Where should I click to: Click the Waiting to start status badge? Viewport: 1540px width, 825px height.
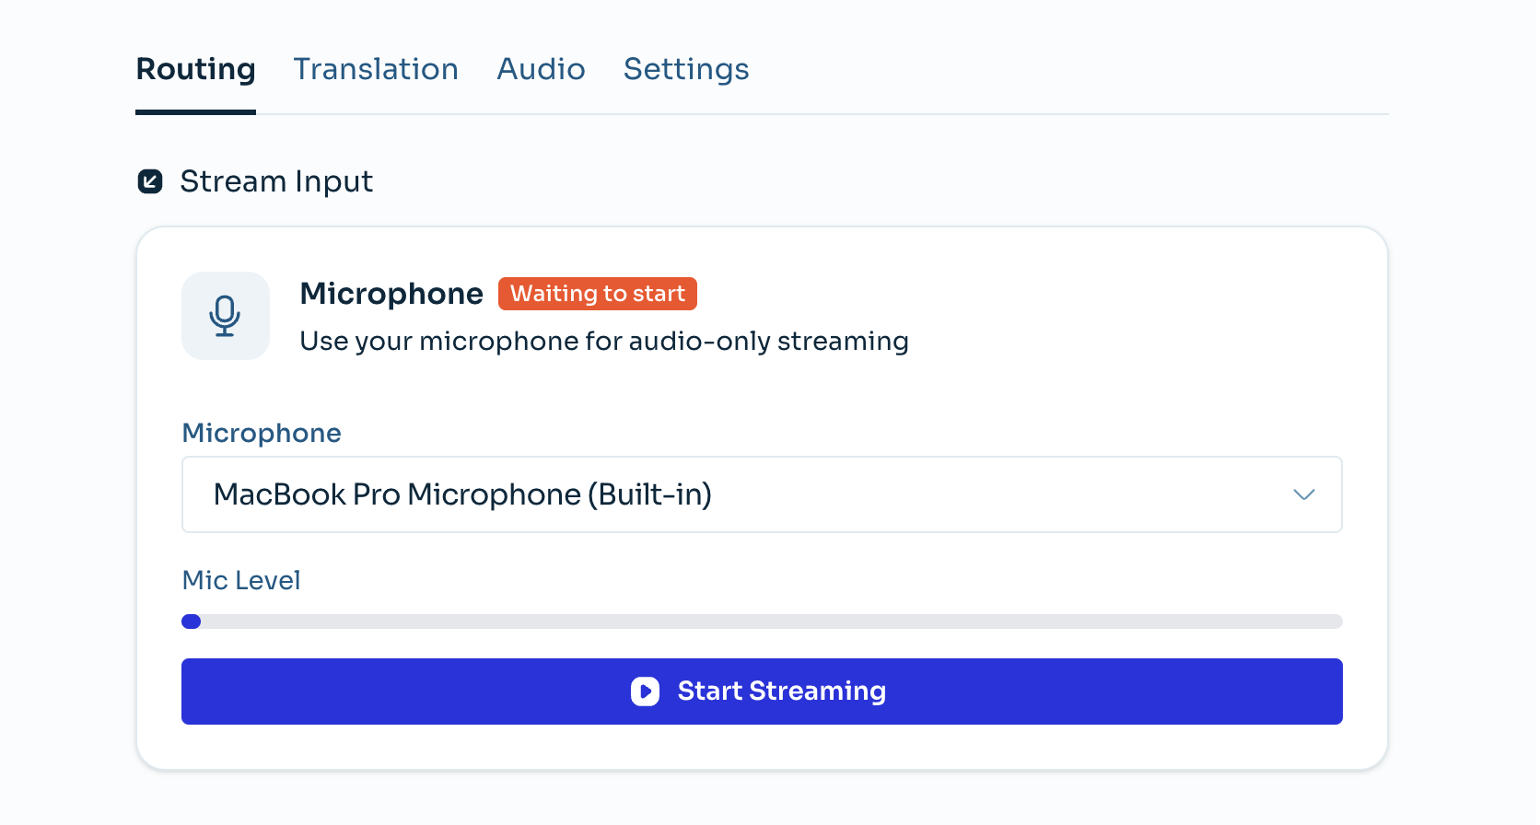(597, 294)
